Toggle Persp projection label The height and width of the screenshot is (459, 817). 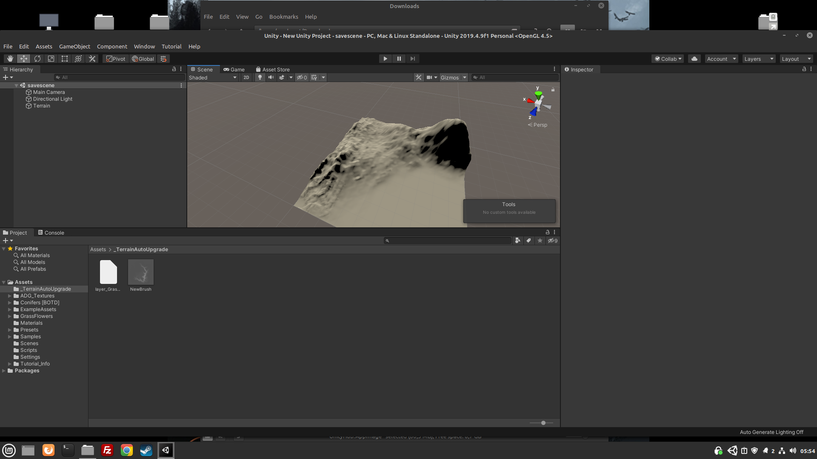tap(538, 125)
